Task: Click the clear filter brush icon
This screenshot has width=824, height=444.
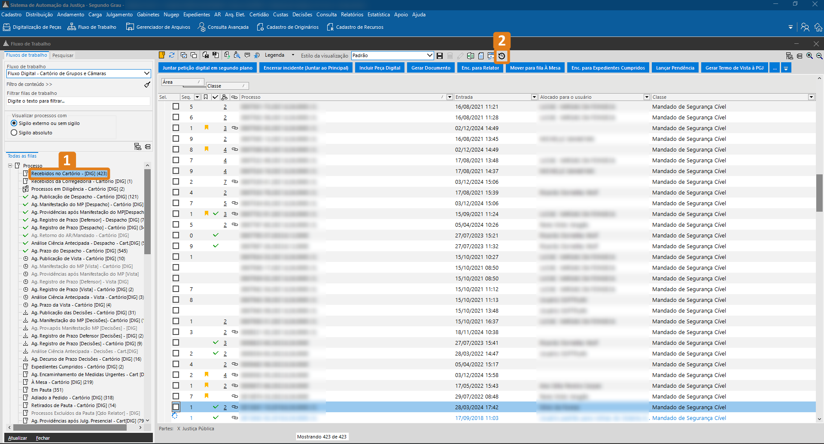Action: (x=147, y=85)
